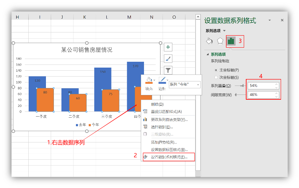299x188 pixels.
Task: Select the 主坐标轴(P) radio button
Action: click(x=216, y=70)
